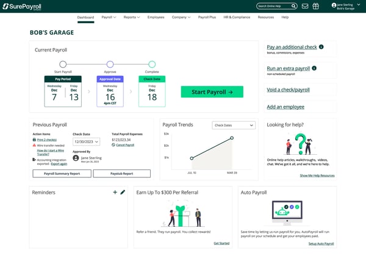Open the Employees menu item
The height and width of the screenshot is (259, 366).
pos(156,17)
